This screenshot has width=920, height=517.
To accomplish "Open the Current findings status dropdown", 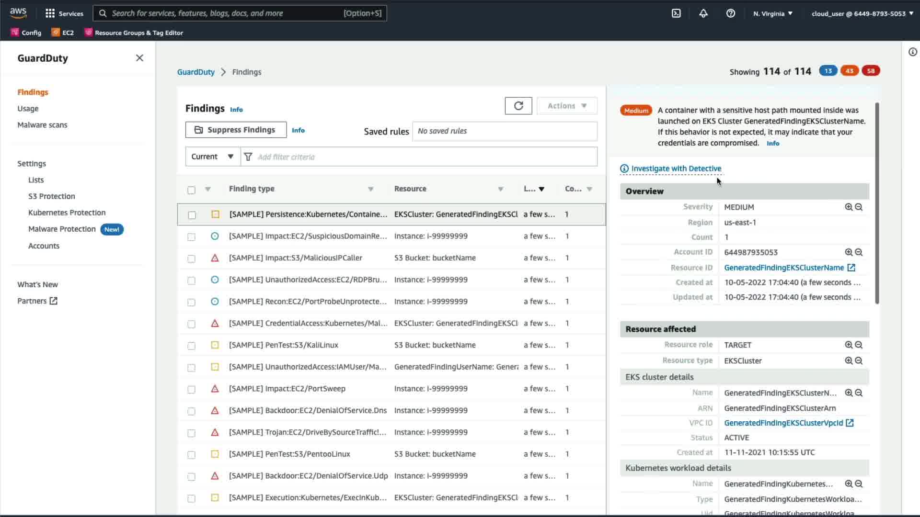I will point(212,157).
